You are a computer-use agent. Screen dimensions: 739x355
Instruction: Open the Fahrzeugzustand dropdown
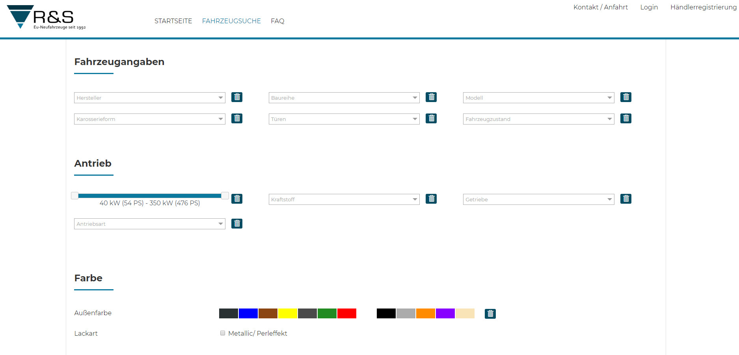(x=538, y=119)
